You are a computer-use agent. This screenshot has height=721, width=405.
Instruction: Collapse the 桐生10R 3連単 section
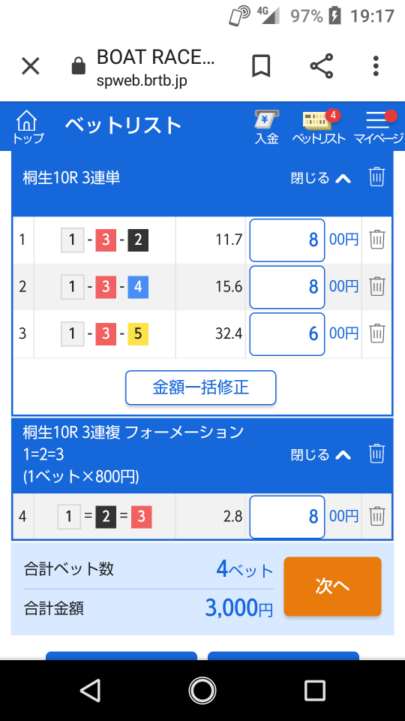pos(321,177)
